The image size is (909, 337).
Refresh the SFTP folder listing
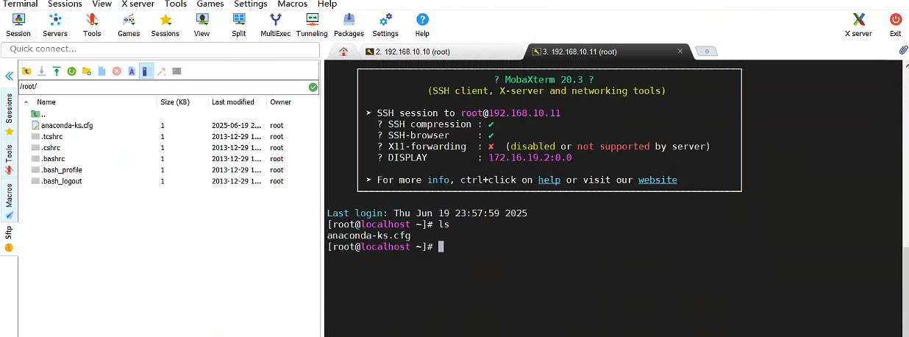coord(71,71)
